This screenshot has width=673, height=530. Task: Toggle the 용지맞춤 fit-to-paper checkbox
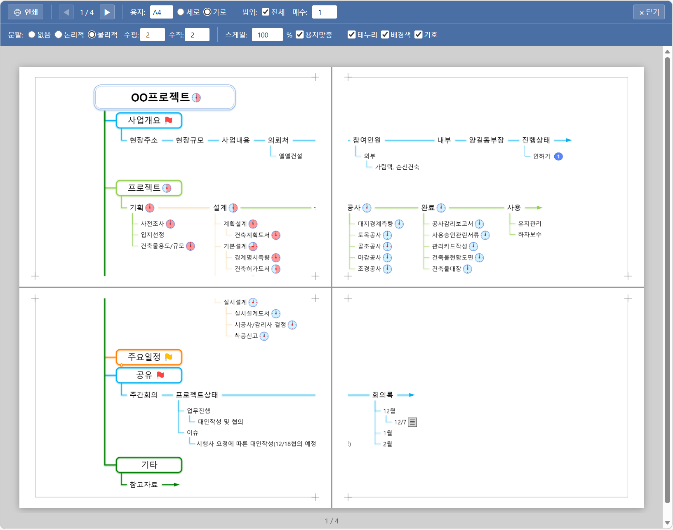[x=300, y=35]
